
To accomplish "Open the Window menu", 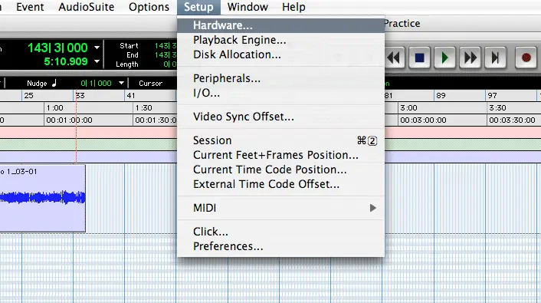I will tap(248, 7).
